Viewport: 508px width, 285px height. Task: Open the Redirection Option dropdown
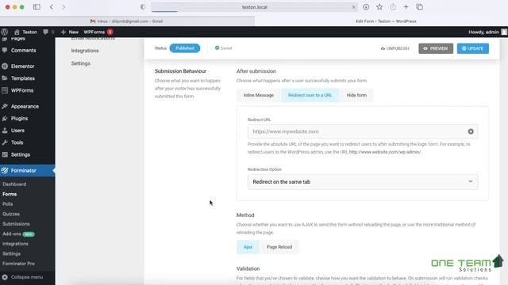point(363,182)
